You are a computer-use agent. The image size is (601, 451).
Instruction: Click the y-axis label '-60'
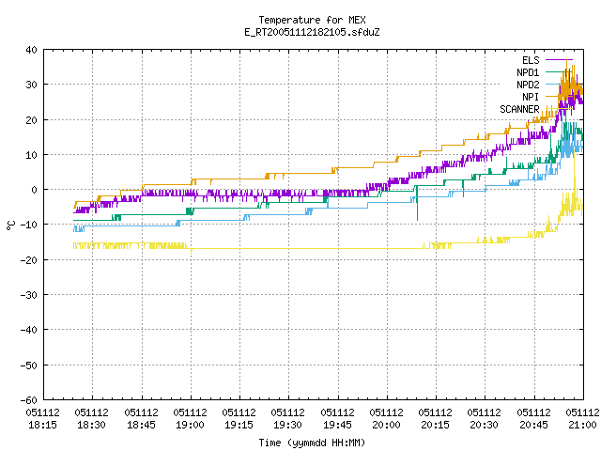28,400
